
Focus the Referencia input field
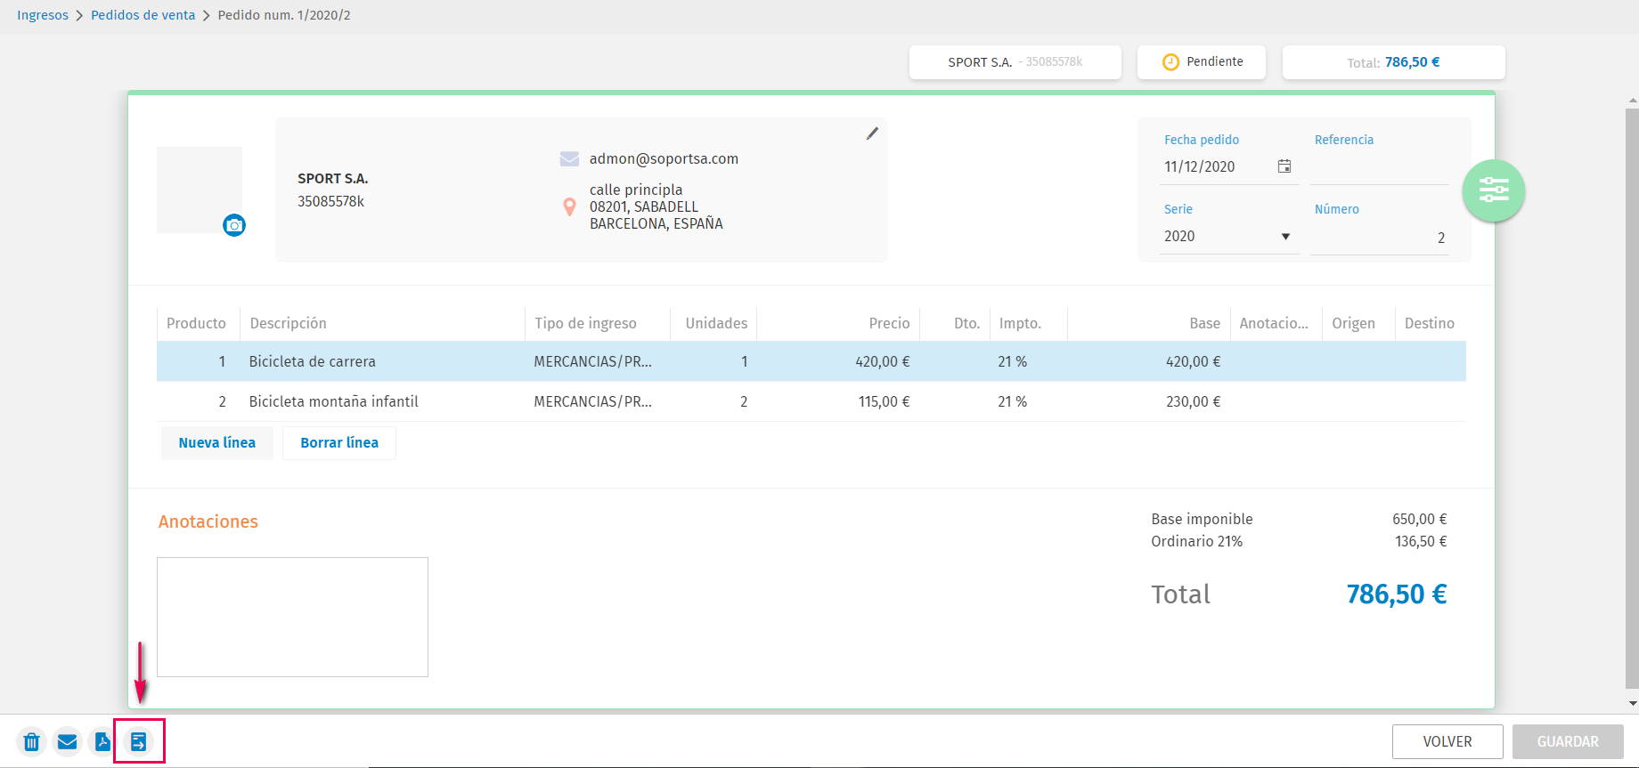pos(1380,167)
